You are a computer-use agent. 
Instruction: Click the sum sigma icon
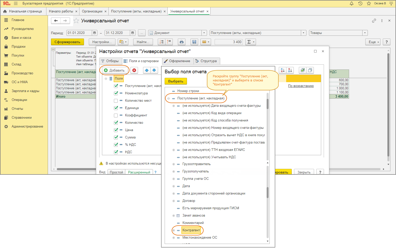point(249,42)
